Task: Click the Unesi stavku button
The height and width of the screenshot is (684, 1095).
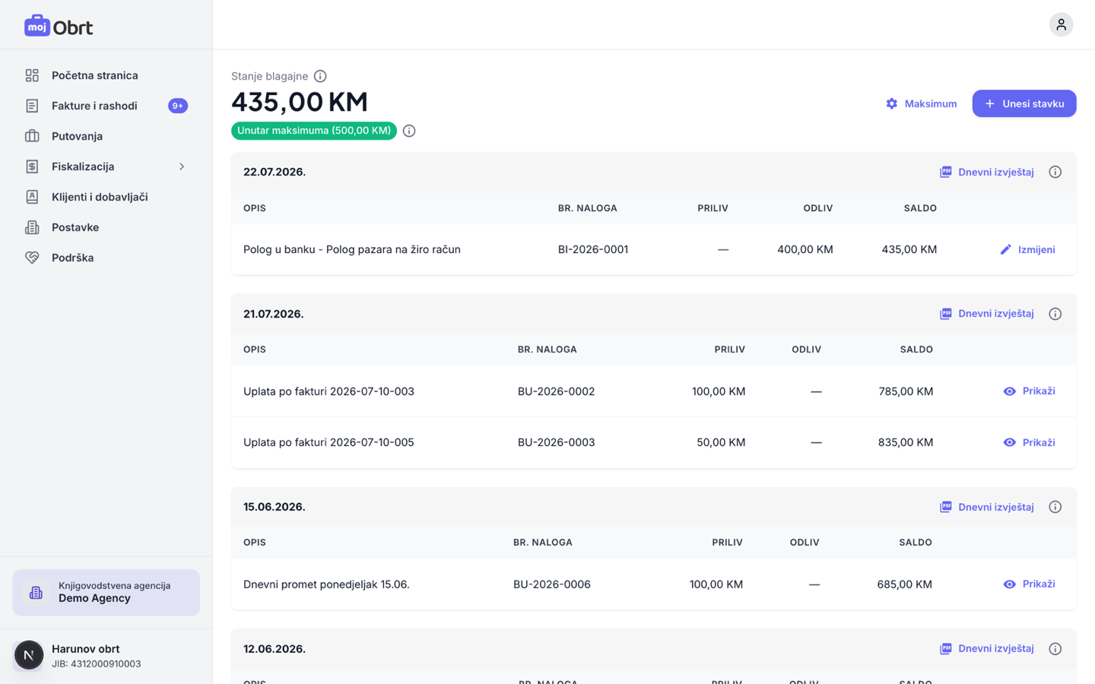Action: tap(1024, 103)
